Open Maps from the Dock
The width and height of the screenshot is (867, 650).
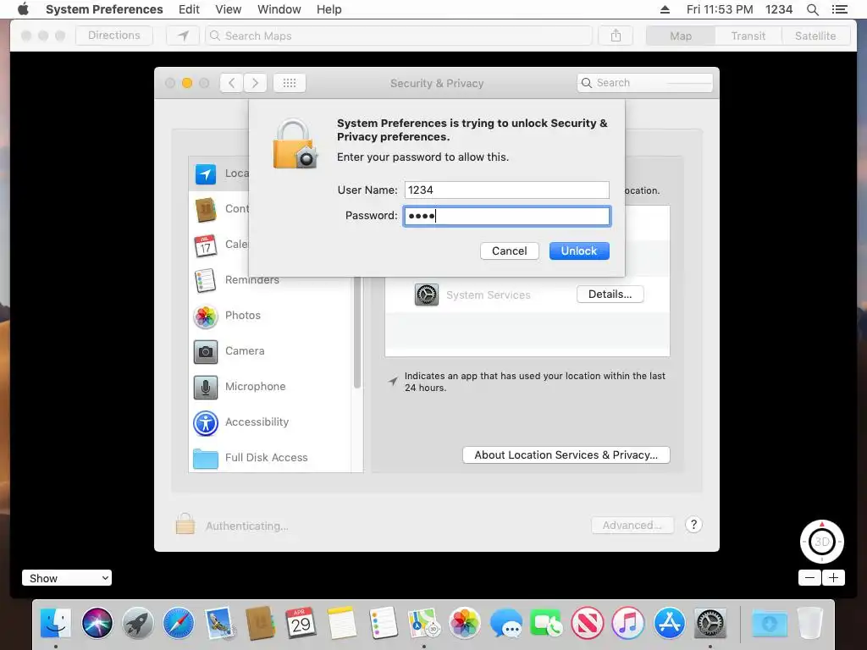423,623
